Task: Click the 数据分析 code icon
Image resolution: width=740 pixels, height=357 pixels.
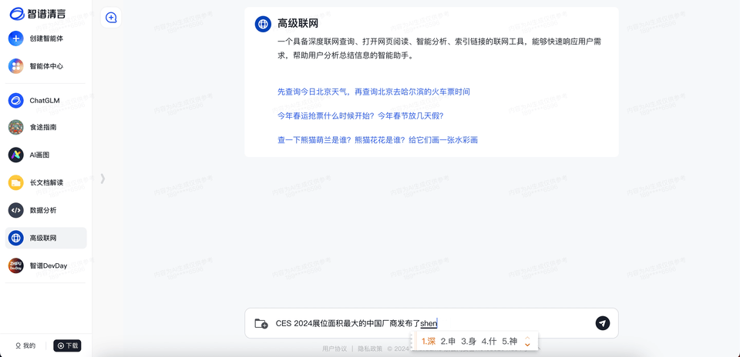Action: click(15, 210)
